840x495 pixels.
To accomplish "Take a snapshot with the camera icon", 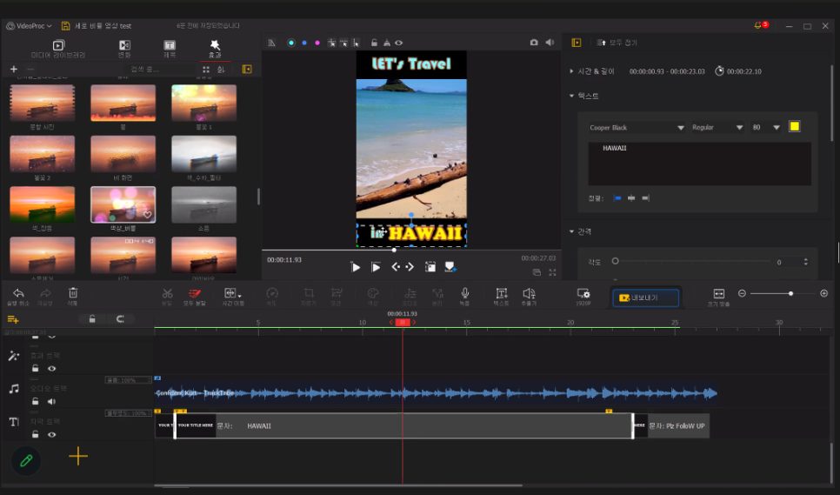I will point(534,43).
